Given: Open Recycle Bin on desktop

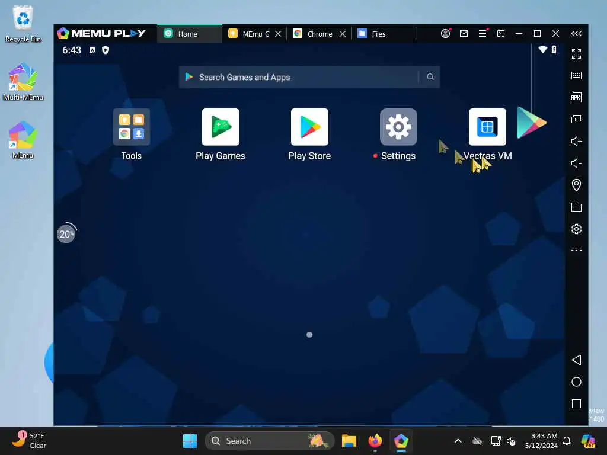Looking at the screenshot, I should (23, 24).
